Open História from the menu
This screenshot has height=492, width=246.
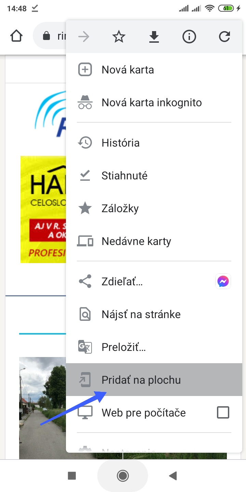point(121,143)
